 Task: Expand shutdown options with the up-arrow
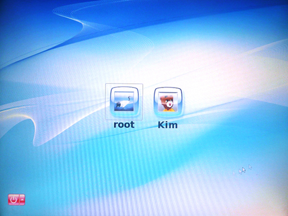(22, 199)
